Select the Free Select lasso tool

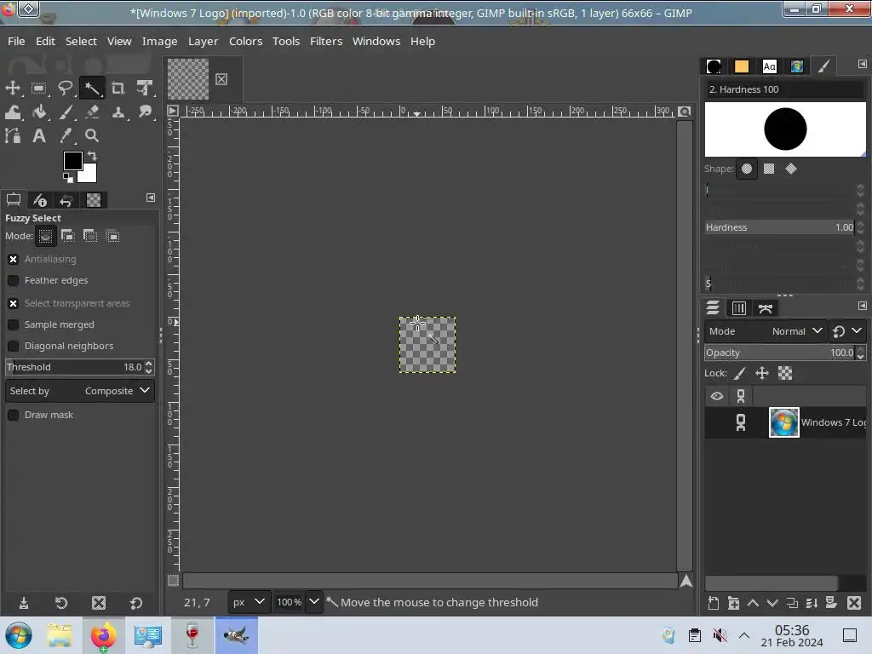(x=66, y=88)
